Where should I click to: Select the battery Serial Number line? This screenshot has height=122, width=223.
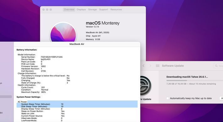coord(42,57)
